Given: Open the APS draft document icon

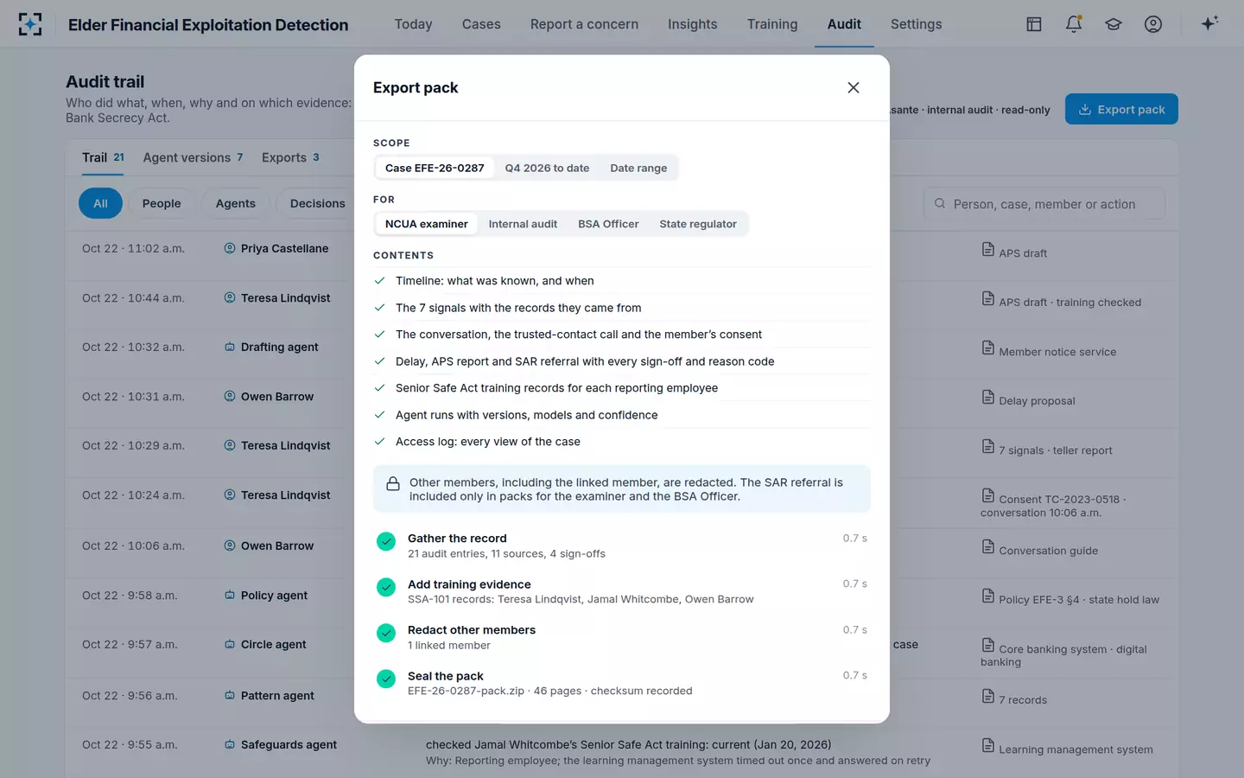Looking at the screenshot, I should pos(988,250).
